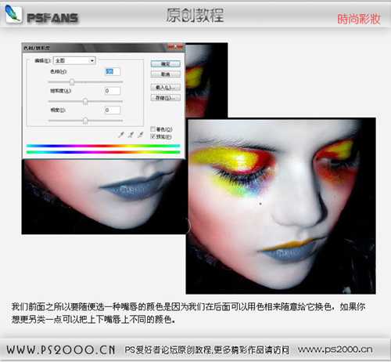Click the 取消 (Cancel) button
Viewport: 391px width, 362px height.
pos(166,74)
